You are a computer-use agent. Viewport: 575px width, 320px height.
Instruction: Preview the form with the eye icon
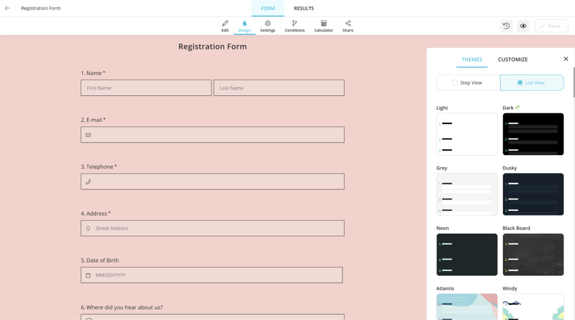pos(523,26)
